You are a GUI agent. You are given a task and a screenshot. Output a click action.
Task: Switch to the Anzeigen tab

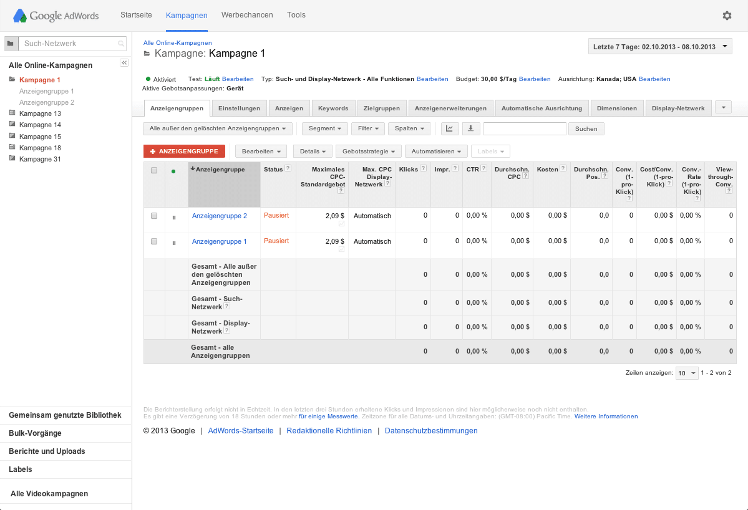tap(289, 108)
